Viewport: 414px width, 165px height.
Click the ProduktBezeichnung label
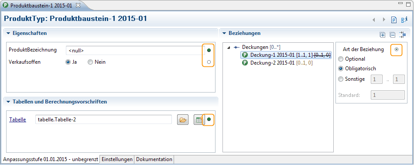pos(33,50)
